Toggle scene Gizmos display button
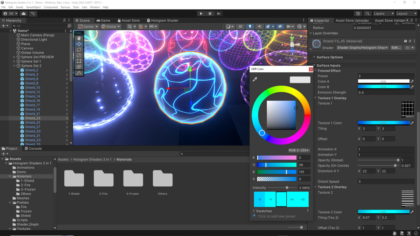Viewport: 420px width, 236px height. coord(299,27)
